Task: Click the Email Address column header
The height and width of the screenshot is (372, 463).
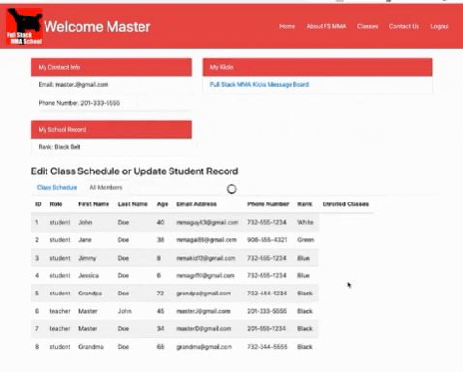Action: [x=197, y=204]
